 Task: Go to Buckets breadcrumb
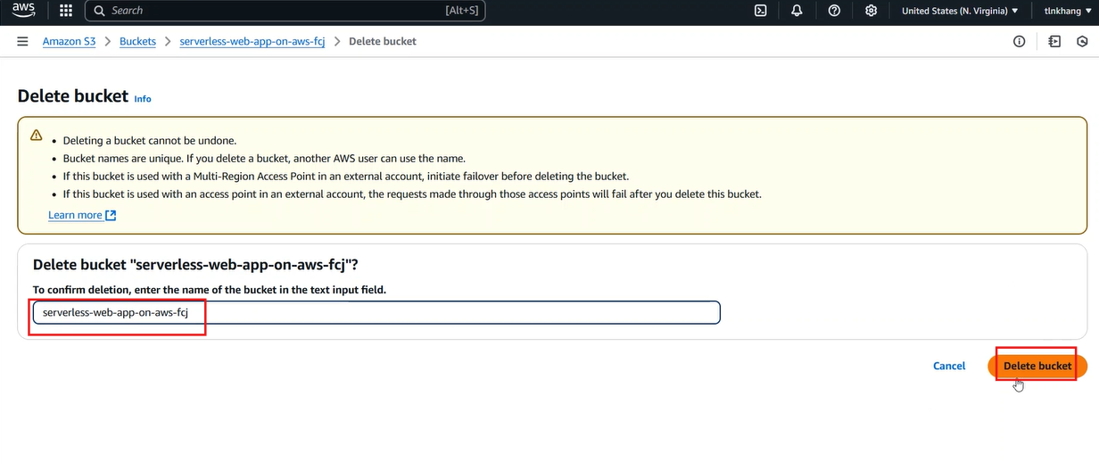click(x=137, y=41)
